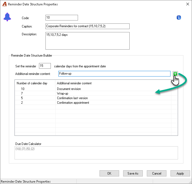This screenshot has height=184, width=192.
Task: Click the 'Description:' label
Action: 29,34
